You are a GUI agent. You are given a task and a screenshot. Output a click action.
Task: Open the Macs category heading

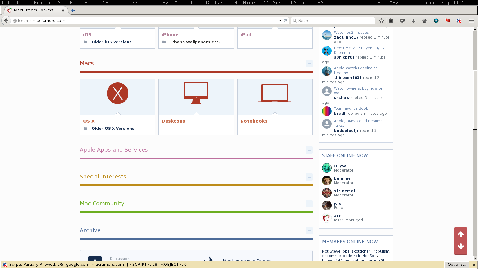pyautogui.click(x=87, y=63)
